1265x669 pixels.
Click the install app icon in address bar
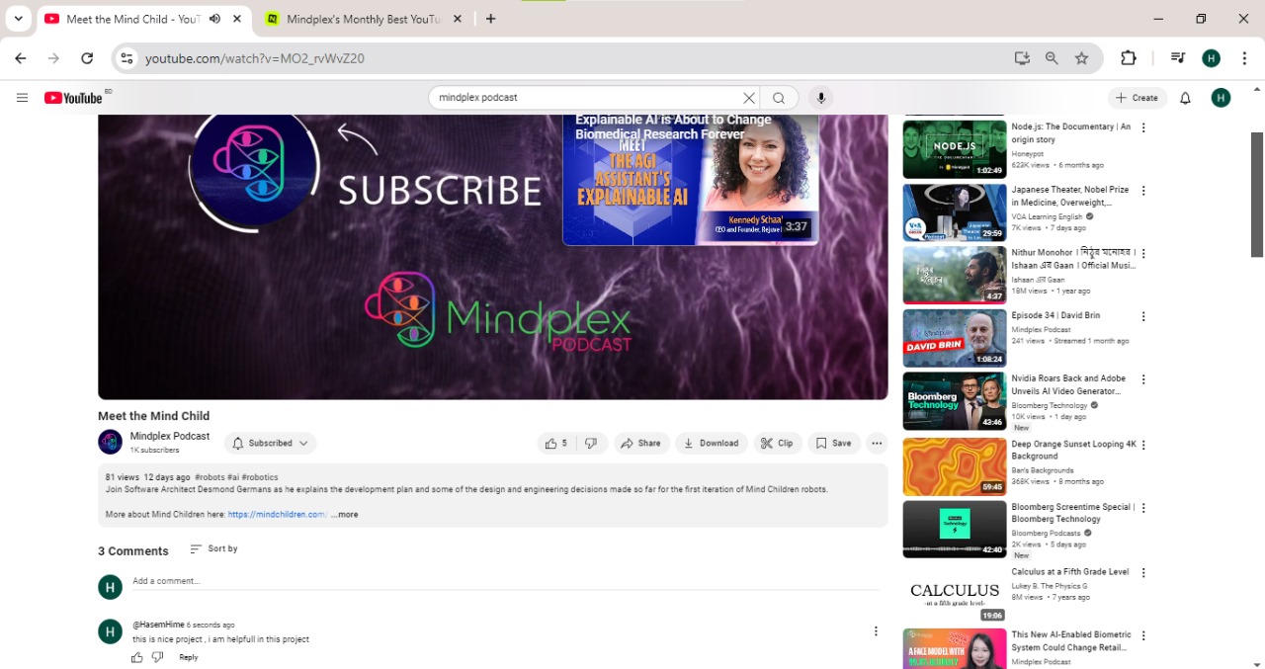click(1022, 58)
